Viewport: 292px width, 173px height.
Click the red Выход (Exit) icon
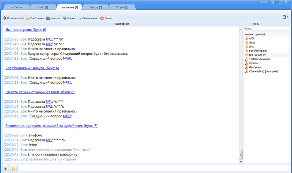point(102,18)
